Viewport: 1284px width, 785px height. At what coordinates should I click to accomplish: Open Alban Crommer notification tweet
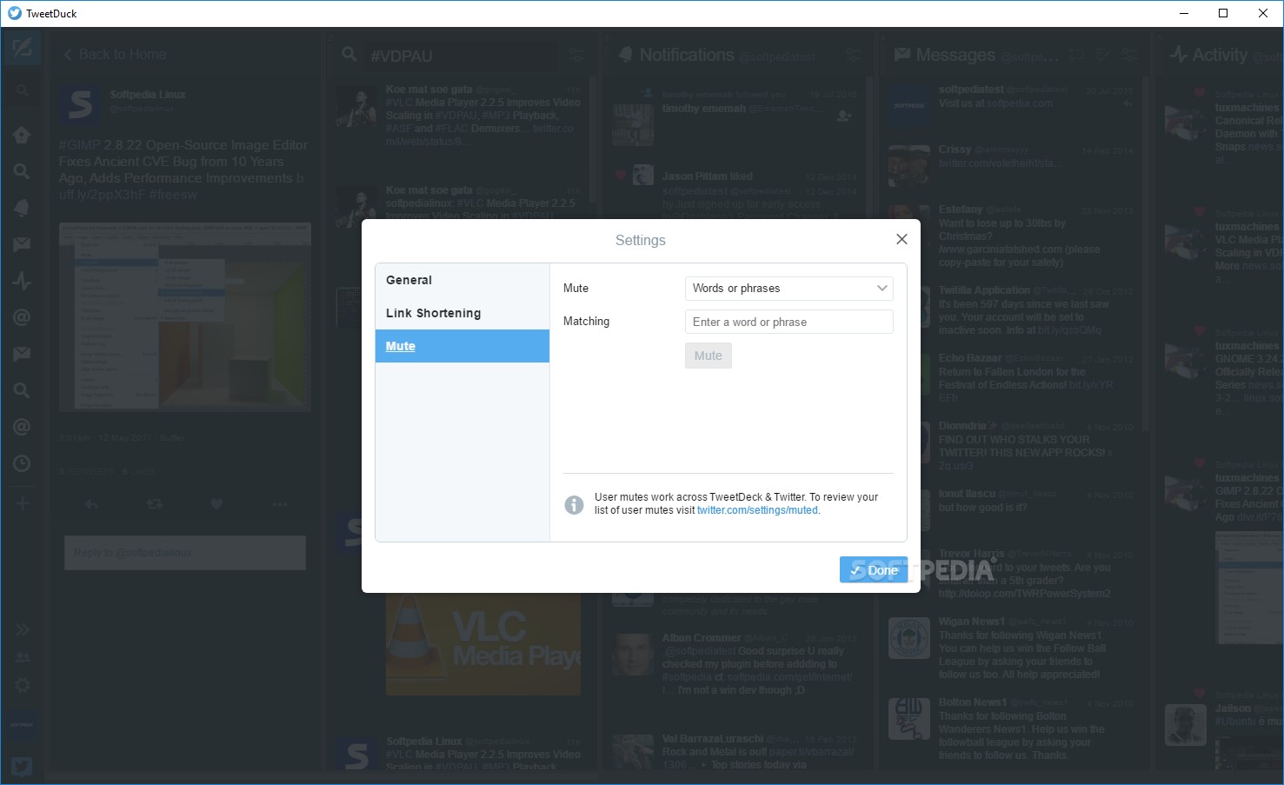[x=734, y=664]
